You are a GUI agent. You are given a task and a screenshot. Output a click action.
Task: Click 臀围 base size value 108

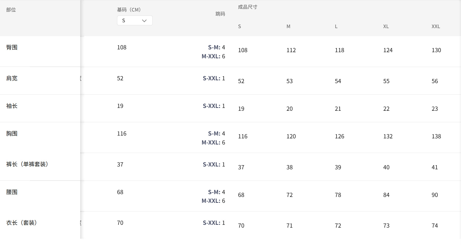122,47
